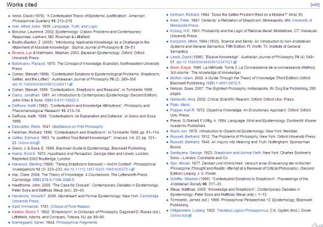
Task: Open Lewis doi 10.1080/00048409612347521 link
Action: [205, 62]
